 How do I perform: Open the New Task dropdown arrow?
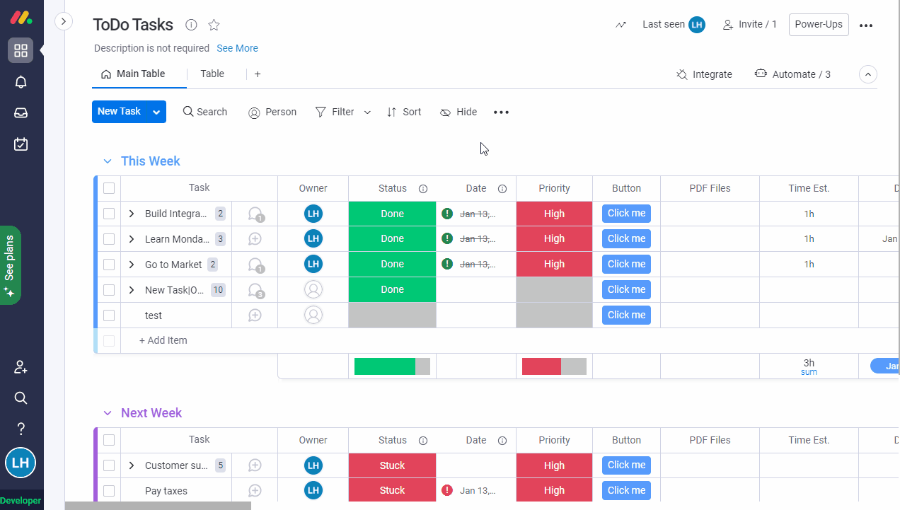point(156,112)
